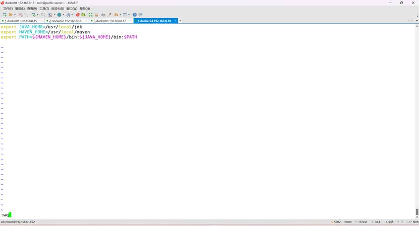Viewport: 419px width, 226px height.
Task: Toggle the green full screen icon
Action: click(x=91, y=15)
